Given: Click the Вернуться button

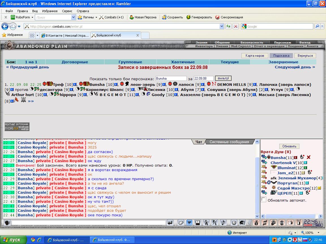Looking at the screenshot, I should point(305,56).
